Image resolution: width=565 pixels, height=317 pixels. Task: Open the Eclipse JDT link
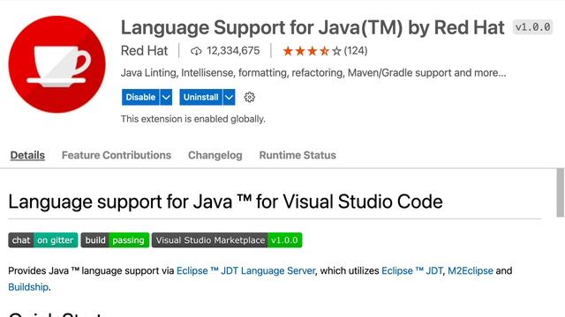pyautogui.click(x=412, y=270)
